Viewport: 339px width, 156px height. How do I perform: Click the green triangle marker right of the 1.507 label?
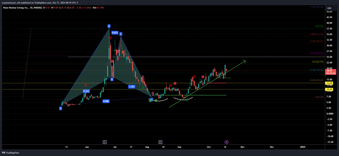(143, 88)
